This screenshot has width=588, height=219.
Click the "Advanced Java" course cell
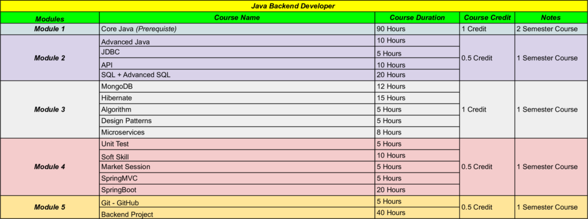237,41
